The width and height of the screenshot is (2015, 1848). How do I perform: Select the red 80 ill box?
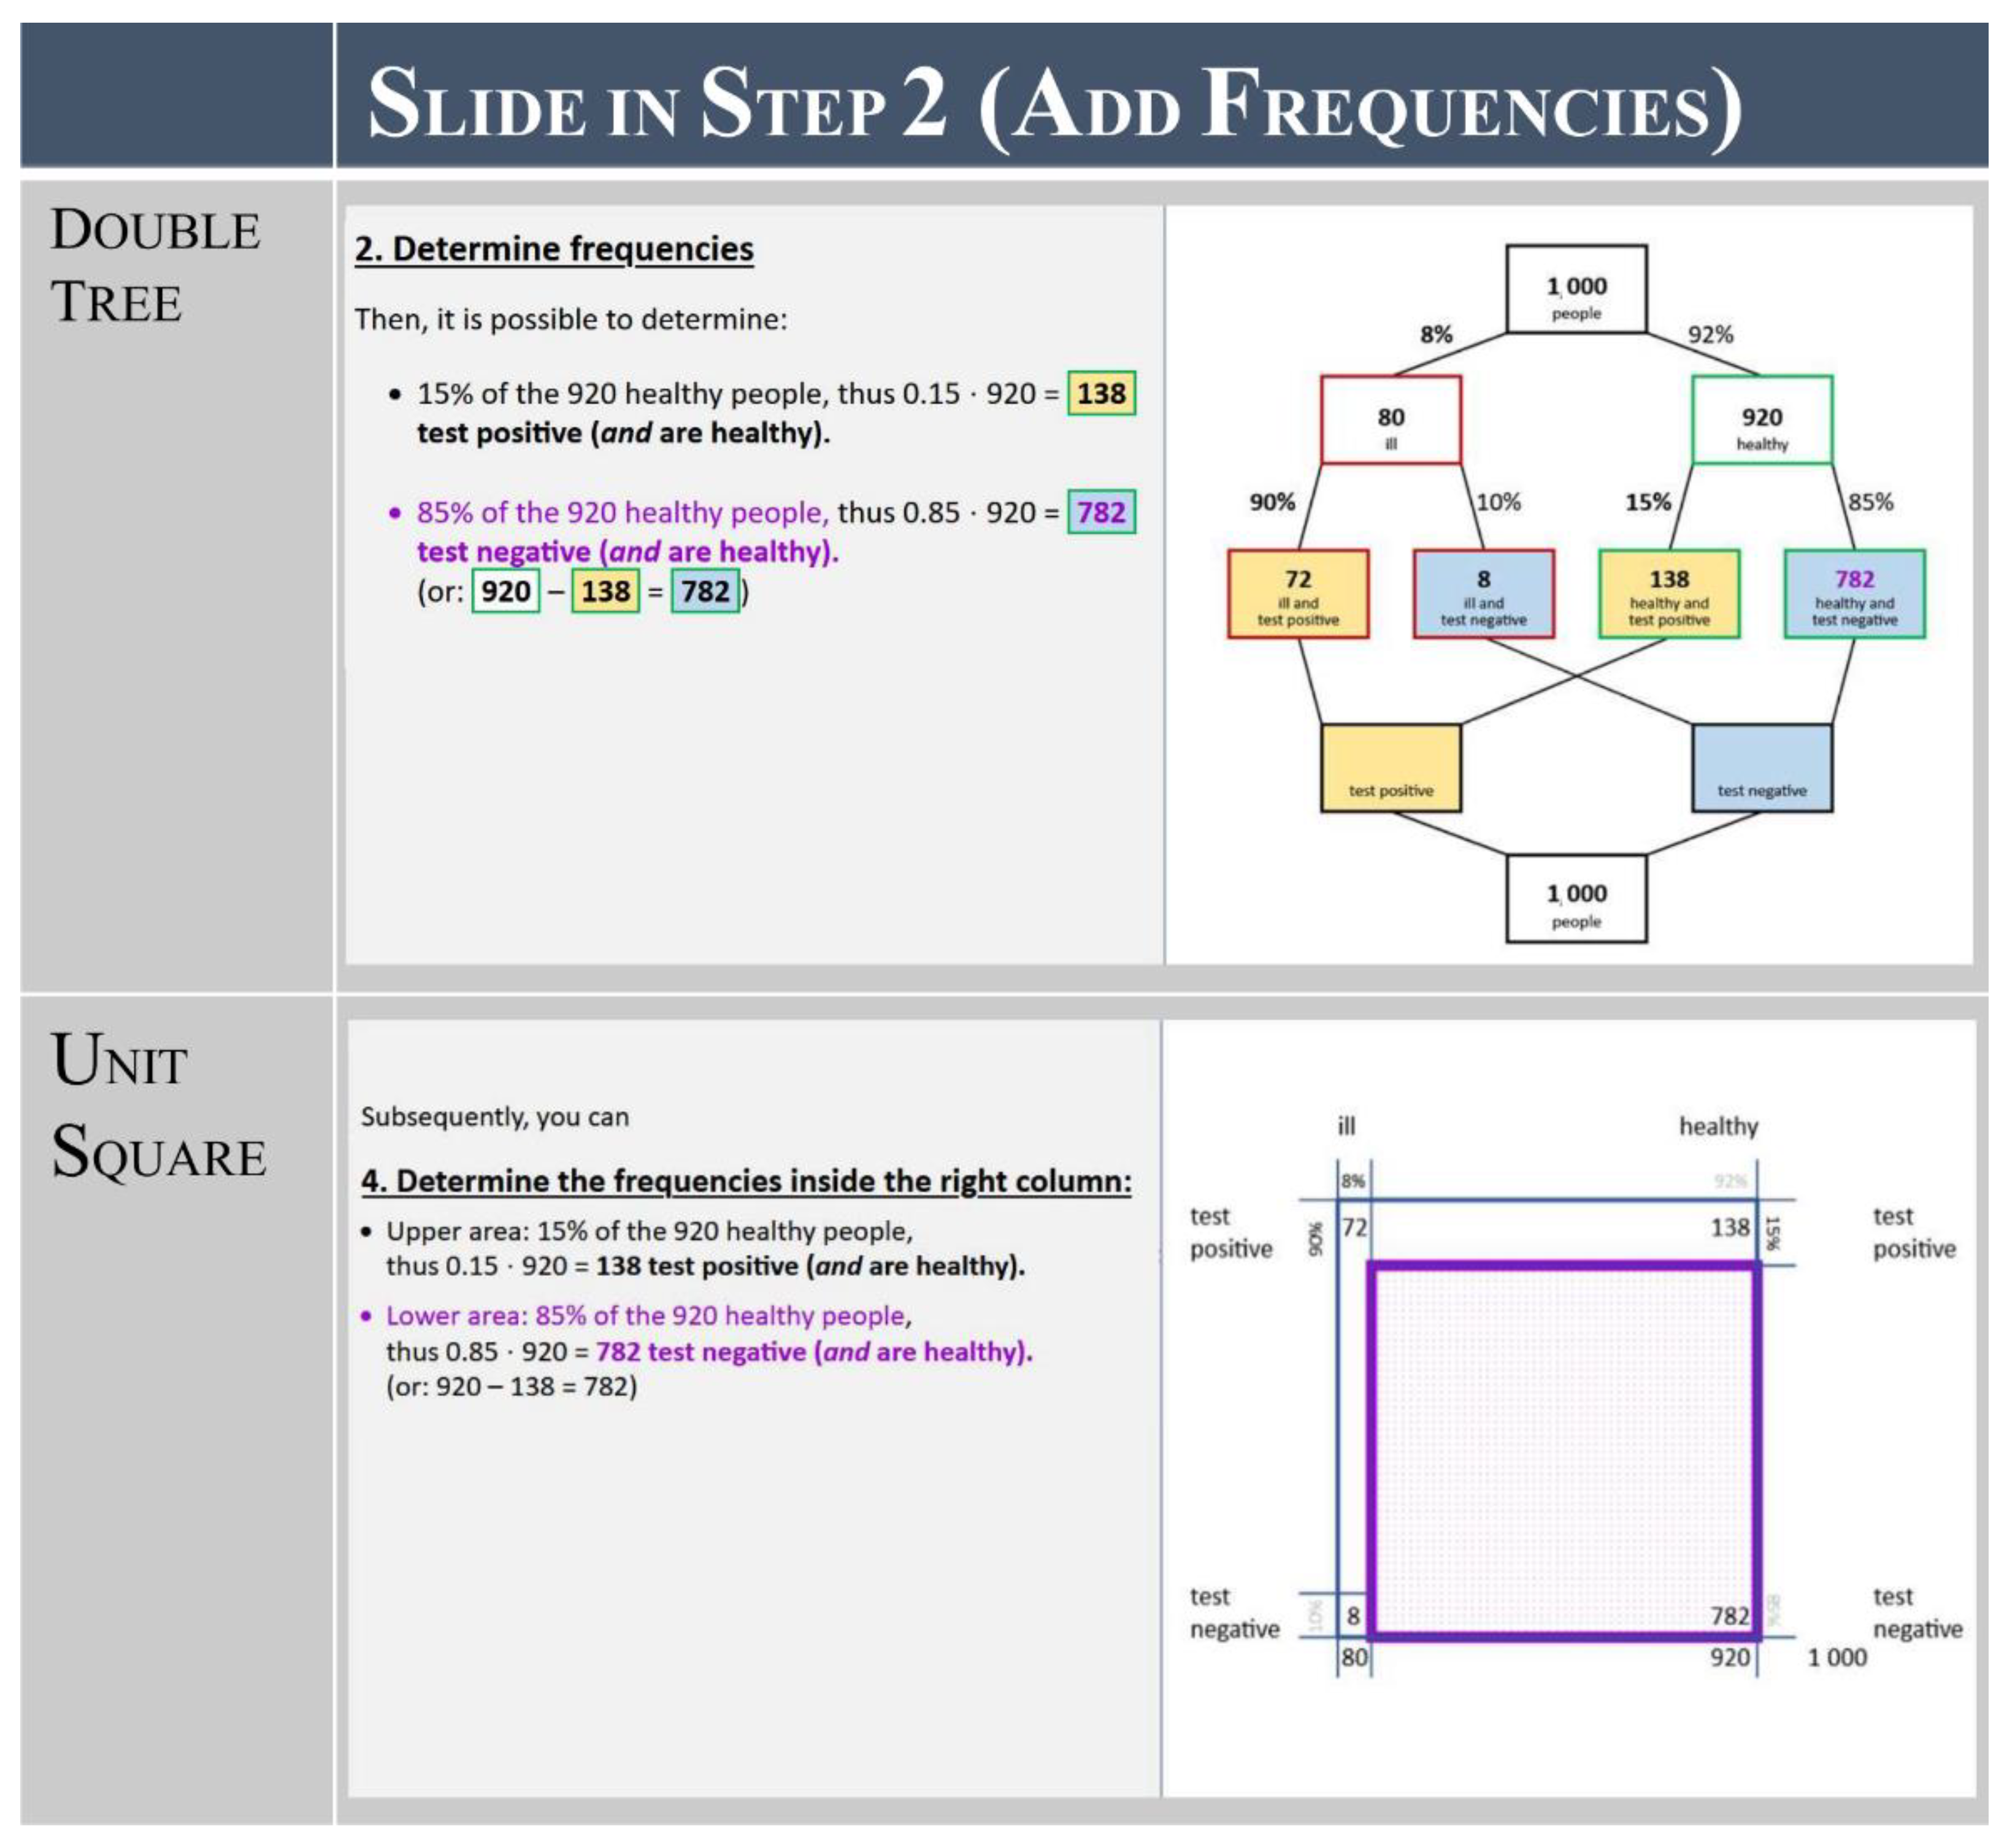tap(1390, 420)
